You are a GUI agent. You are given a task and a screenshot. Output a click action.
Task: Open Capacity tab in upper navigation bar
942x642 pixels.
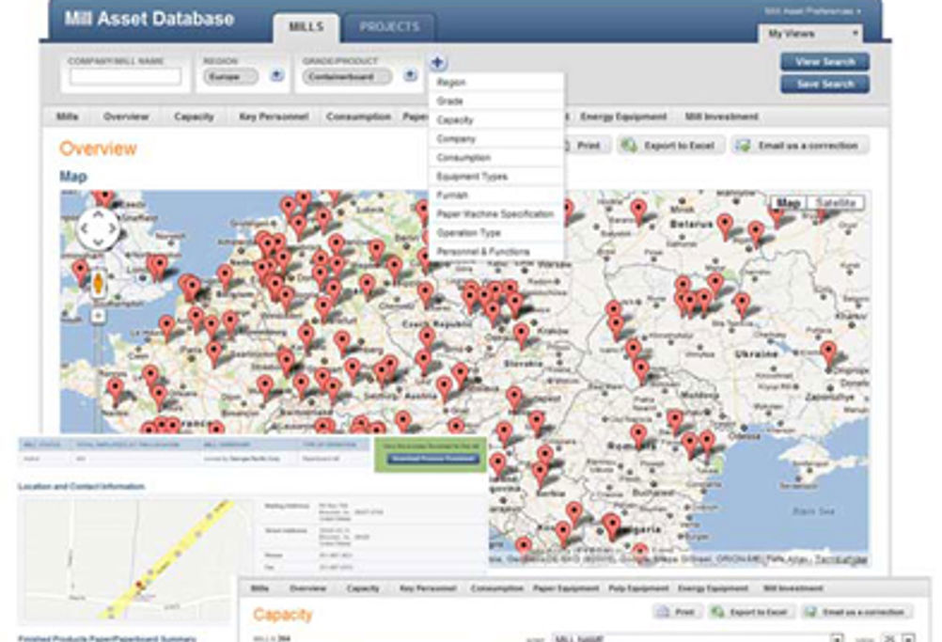click(x=194, y=117)
